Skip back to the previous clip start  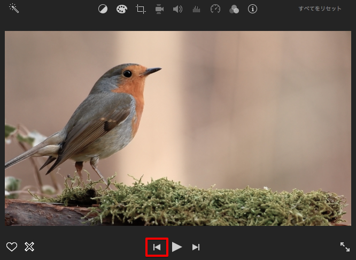point(157,247)
